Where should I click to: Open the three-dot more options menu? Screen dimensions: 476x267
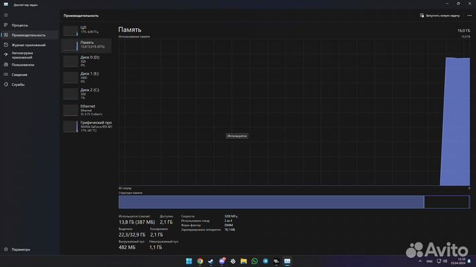pyautogui.click(x=469, y=15)
